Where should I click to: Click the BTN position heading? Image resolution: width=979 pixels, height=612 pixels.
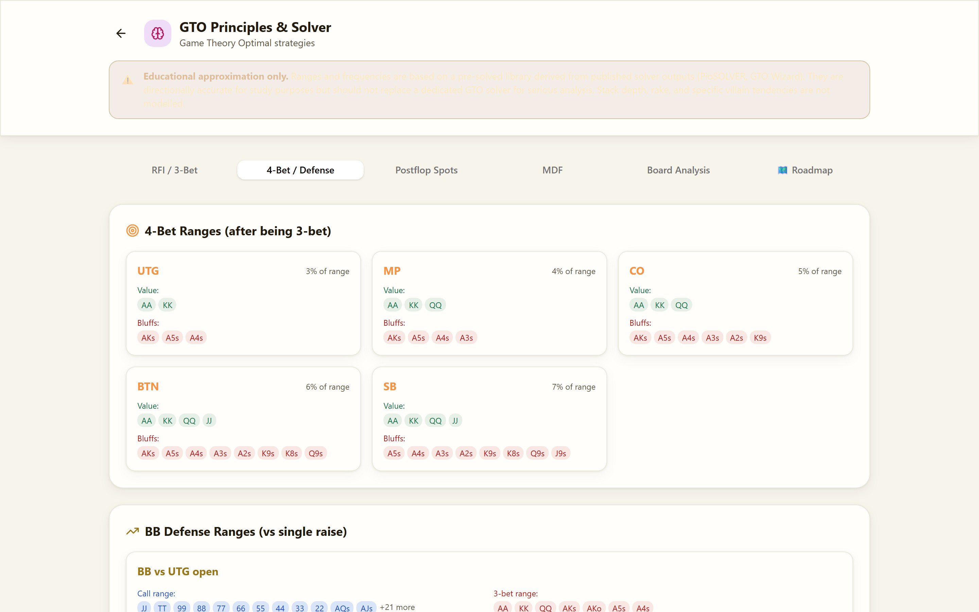(148, 387)
